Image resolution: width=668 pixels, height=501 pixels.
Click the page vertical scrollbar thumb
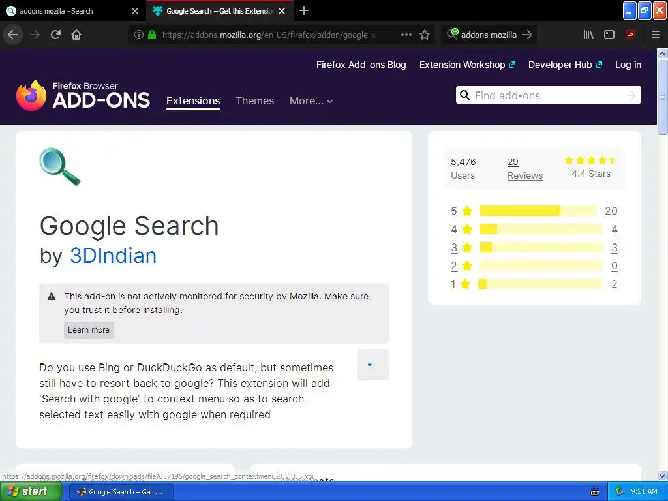[663, 97]
